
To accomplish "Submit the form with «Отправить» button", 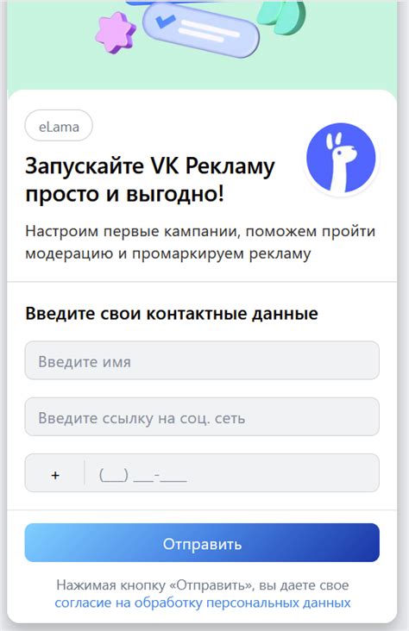I will [x=202, y=543].
